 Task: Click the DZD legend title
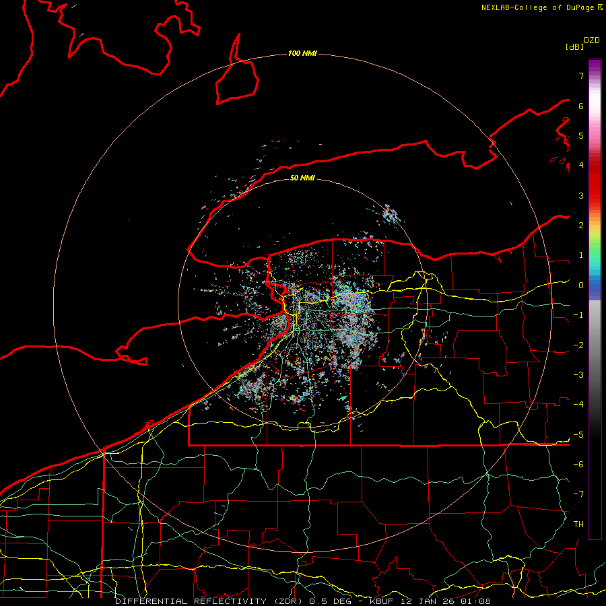click(x=592, y=40)
